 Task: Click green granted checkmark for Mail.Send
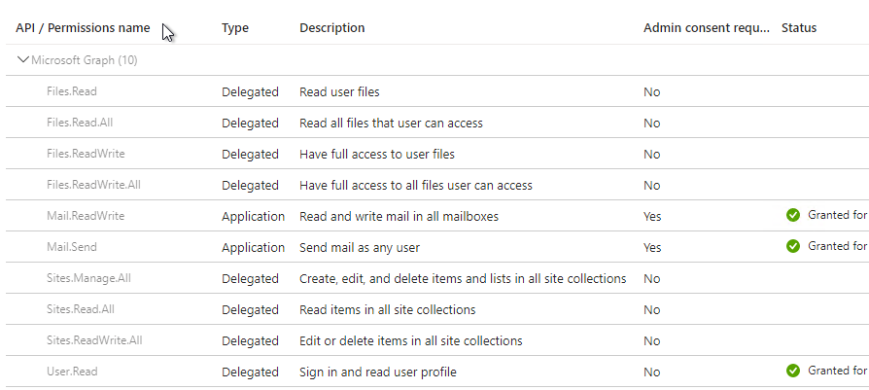(x=793, y=247)
